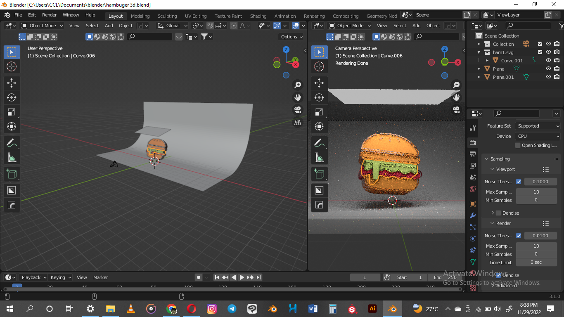564x317 pixels.
Task: Select the Move tool in Camera Perspective viewport
Action: 319,83
